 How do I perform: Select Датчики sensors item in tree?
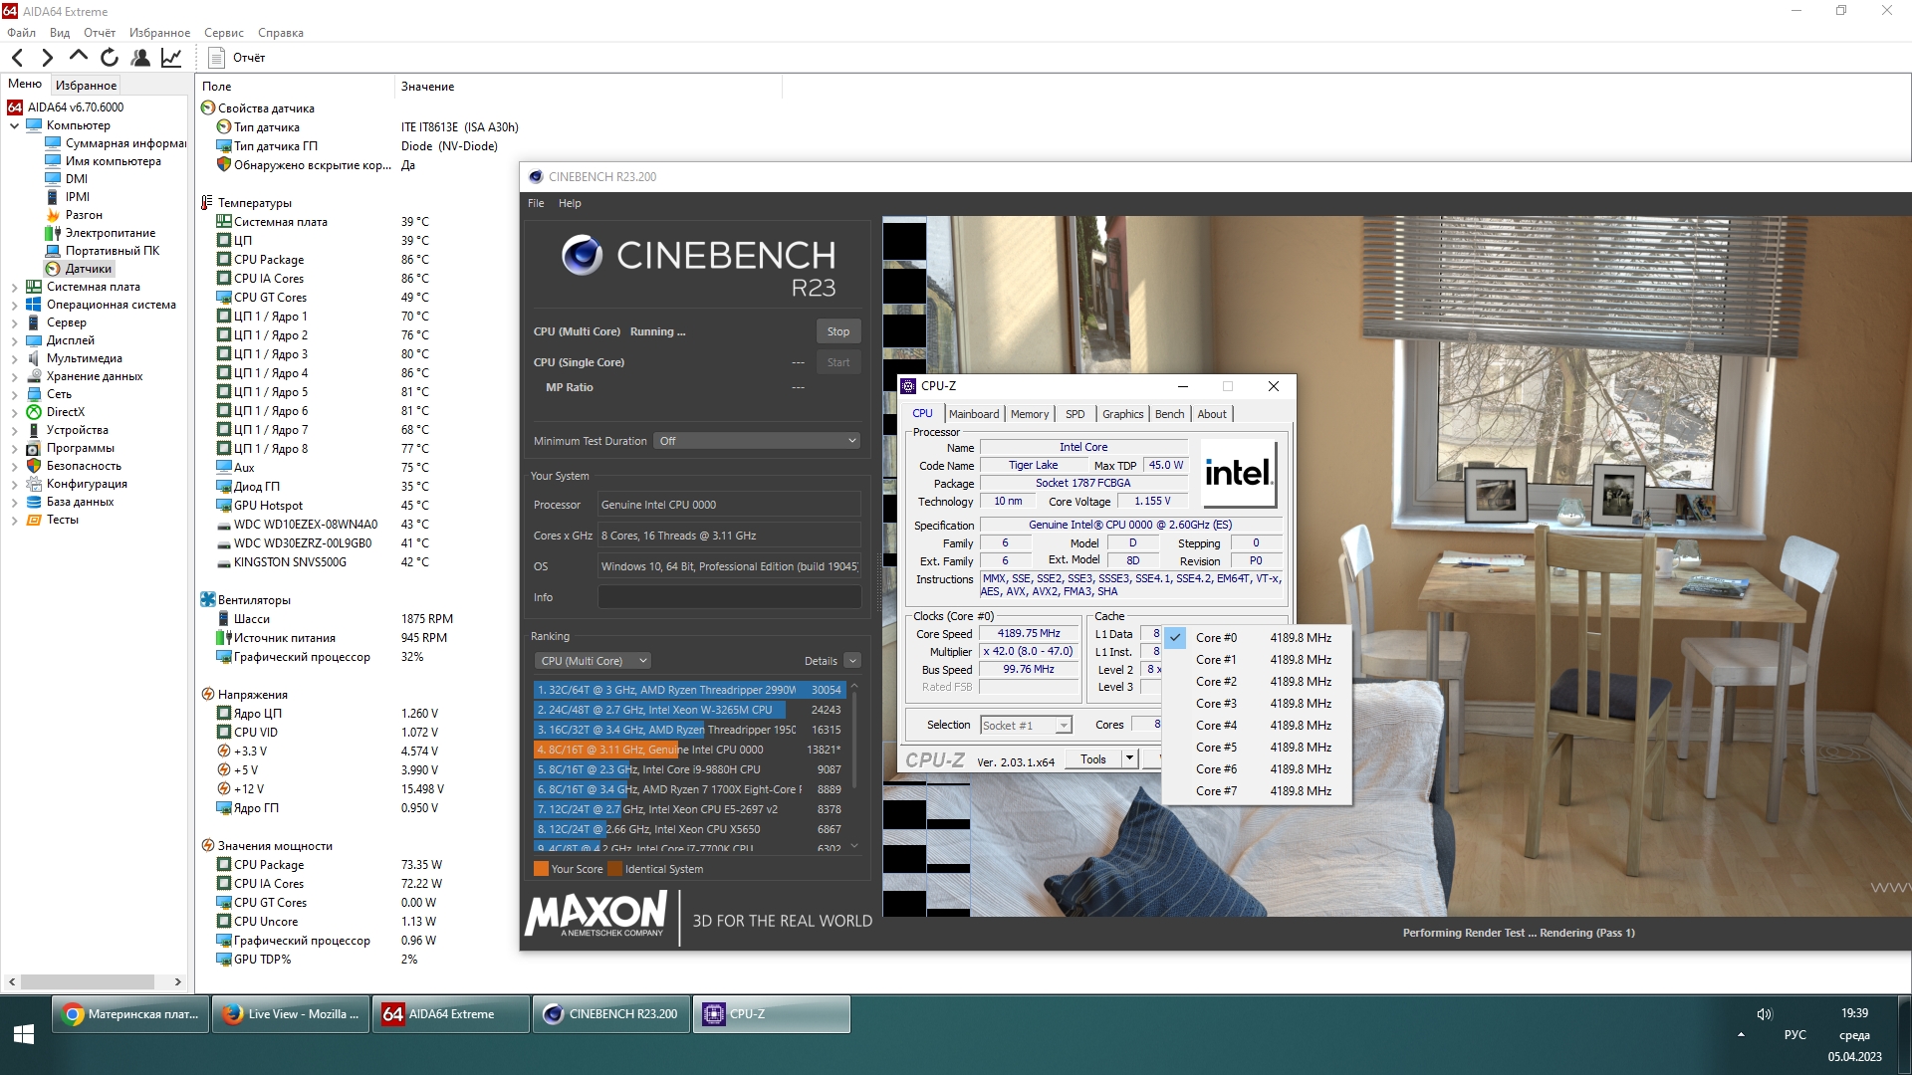[x=88, y=269]
